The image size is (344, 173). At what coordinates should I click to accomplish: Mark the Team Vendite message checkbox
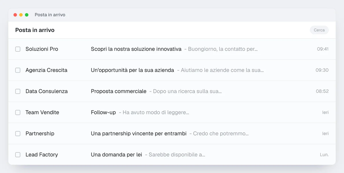(x=18, y=112)
